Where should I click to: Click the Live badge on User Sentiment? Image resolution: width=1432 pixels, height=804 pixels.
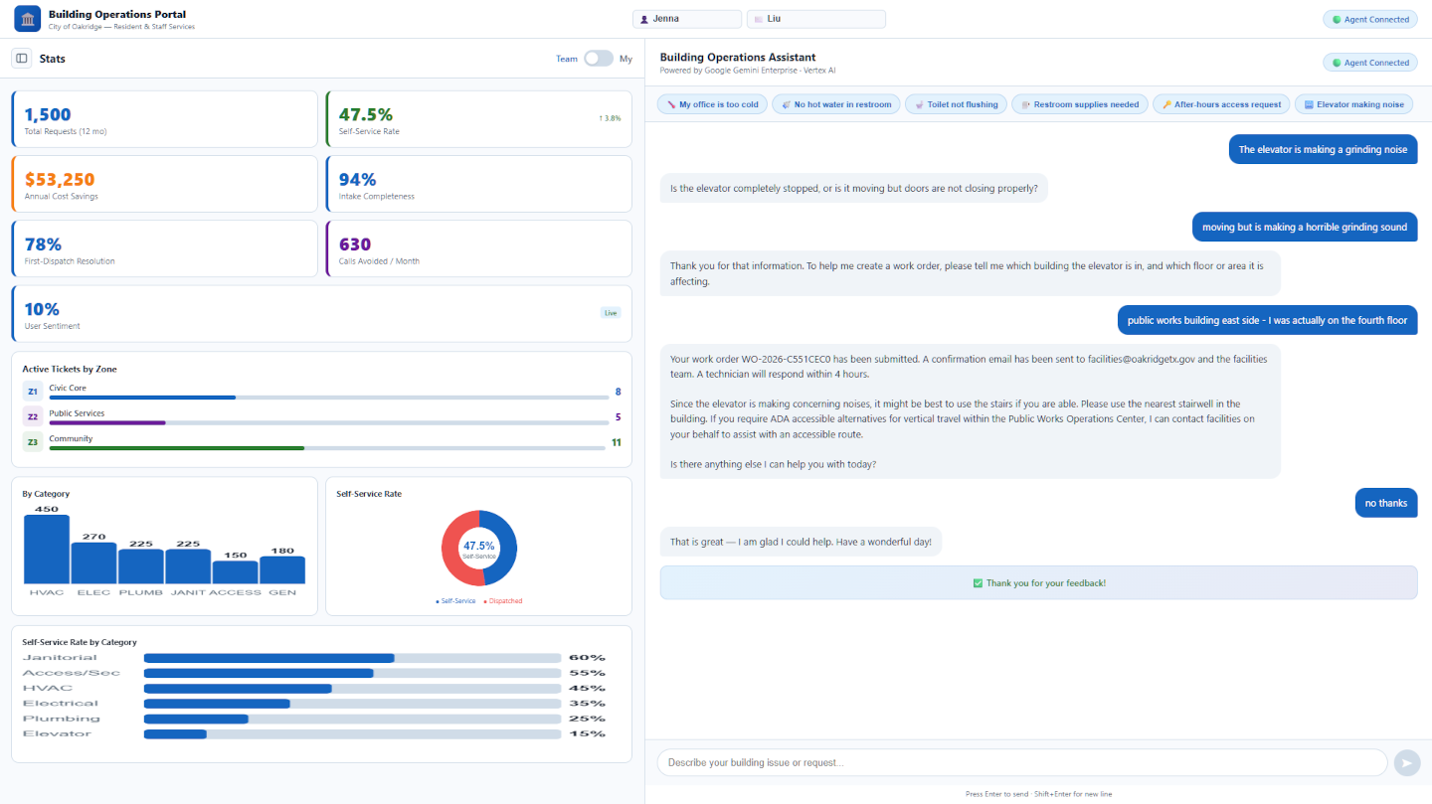(611, 313)
